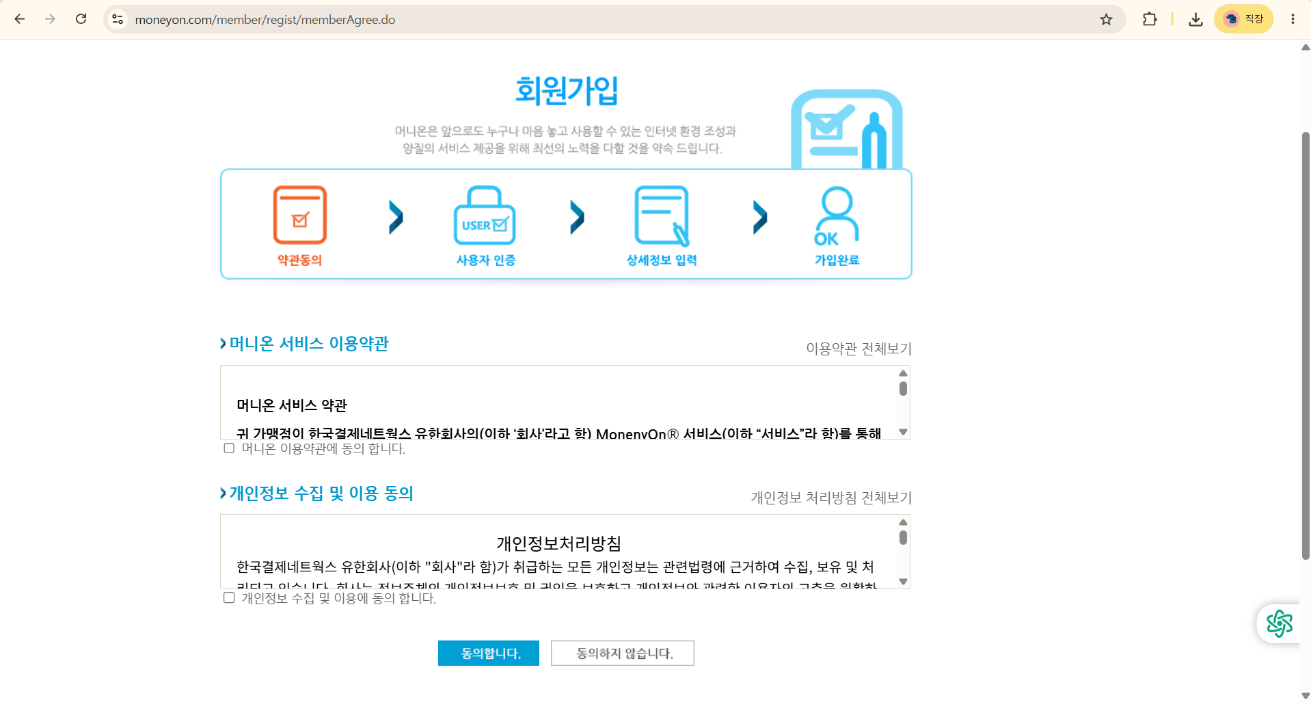This screenshot has width=1311, height=702.
Task: Click page scrollbar down arrow
Action: (1306, 696)
